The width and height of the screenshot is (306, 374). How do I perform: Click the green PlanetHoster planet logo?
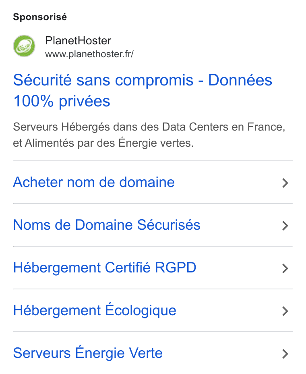coord(24,46)
